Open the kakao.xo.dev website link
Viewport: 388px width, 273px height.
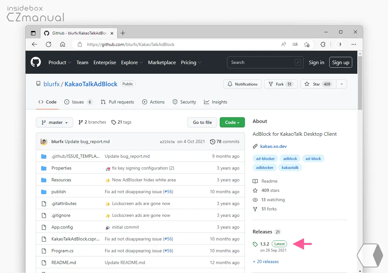coord(273,146)
